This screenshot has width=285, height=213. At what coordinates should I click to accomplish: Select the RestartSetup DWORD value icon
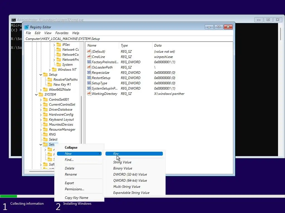(89, 78)
